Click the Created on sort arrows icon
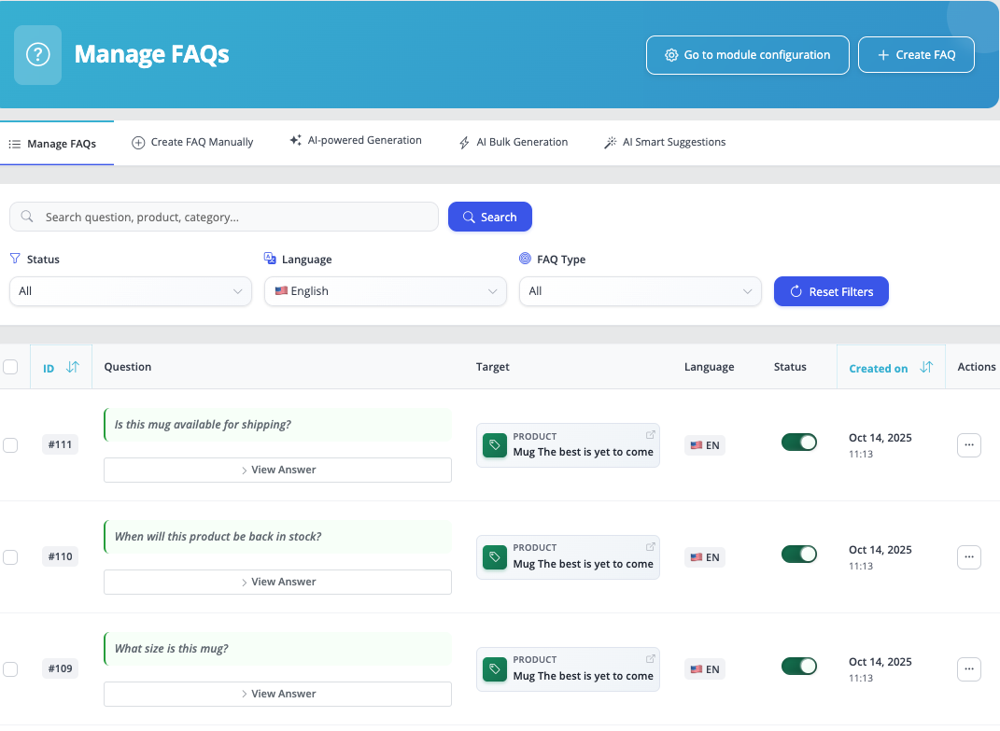Viewport: 1000px width, 731px height. (x=925, y=367)
